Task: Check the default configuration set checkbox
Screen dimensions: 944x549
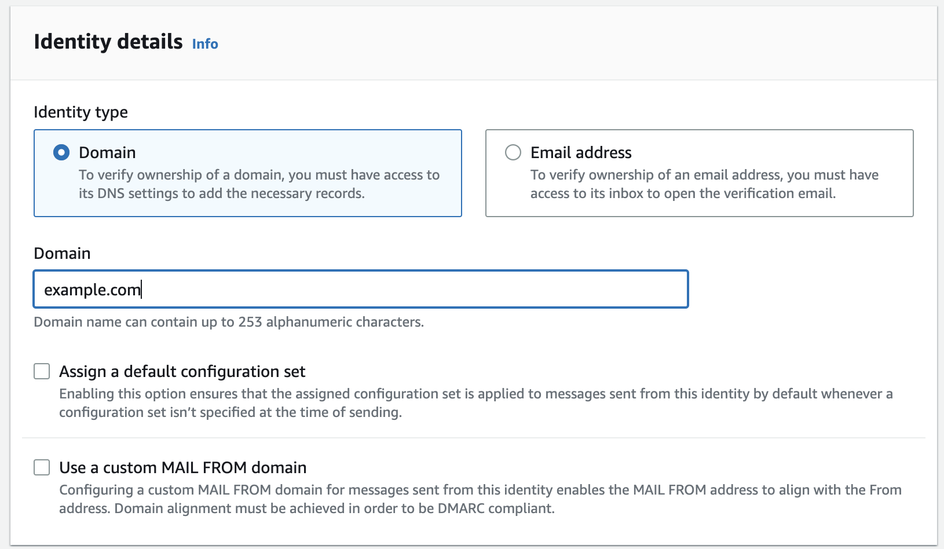Action: [42, 371]
